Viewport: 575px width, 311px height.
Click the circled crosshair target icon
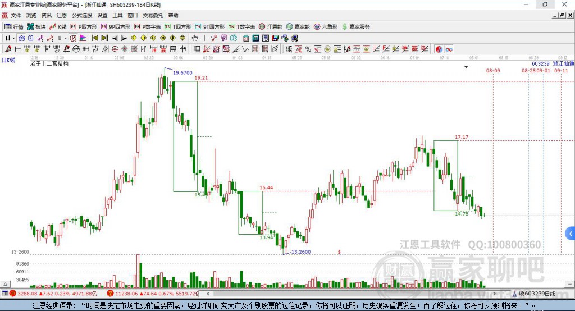point(115,49)
